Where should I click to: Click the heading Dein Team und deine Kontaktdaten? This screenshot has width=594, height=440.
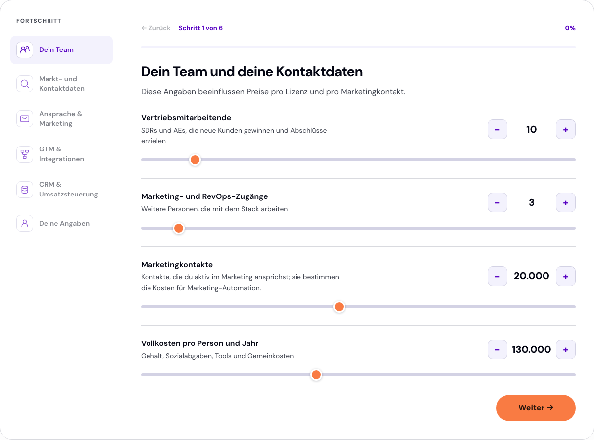tap(252, 72)
